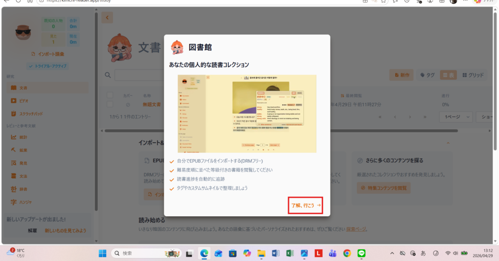Tick the header select-all checkbox
Screen dimensions: 499x261
(110, 95)
